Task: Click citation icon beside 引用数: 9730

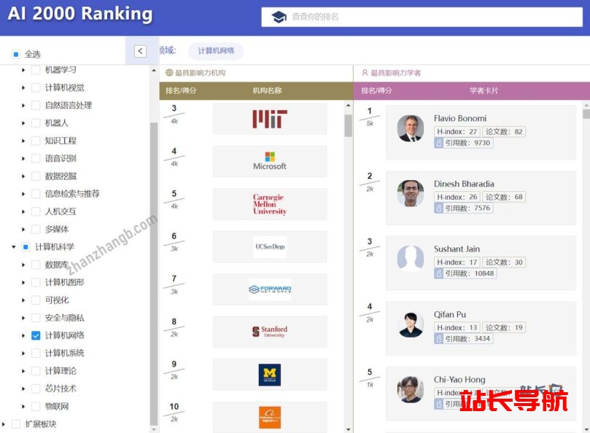Action: 439,143
